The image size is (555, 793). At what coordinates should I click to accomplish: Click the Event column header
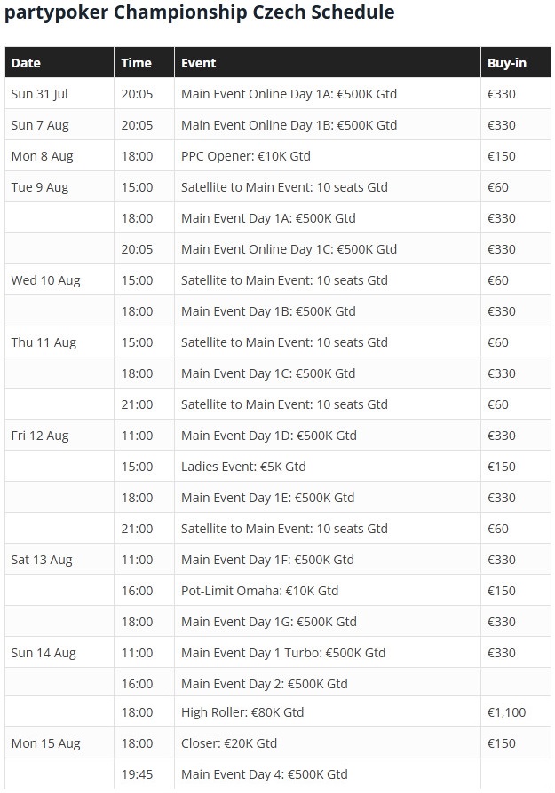pos(328,63)
